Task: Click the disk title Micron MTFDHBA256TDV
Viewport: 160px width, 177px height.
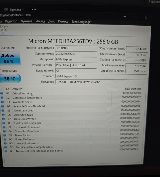Action: coord(60,41)
